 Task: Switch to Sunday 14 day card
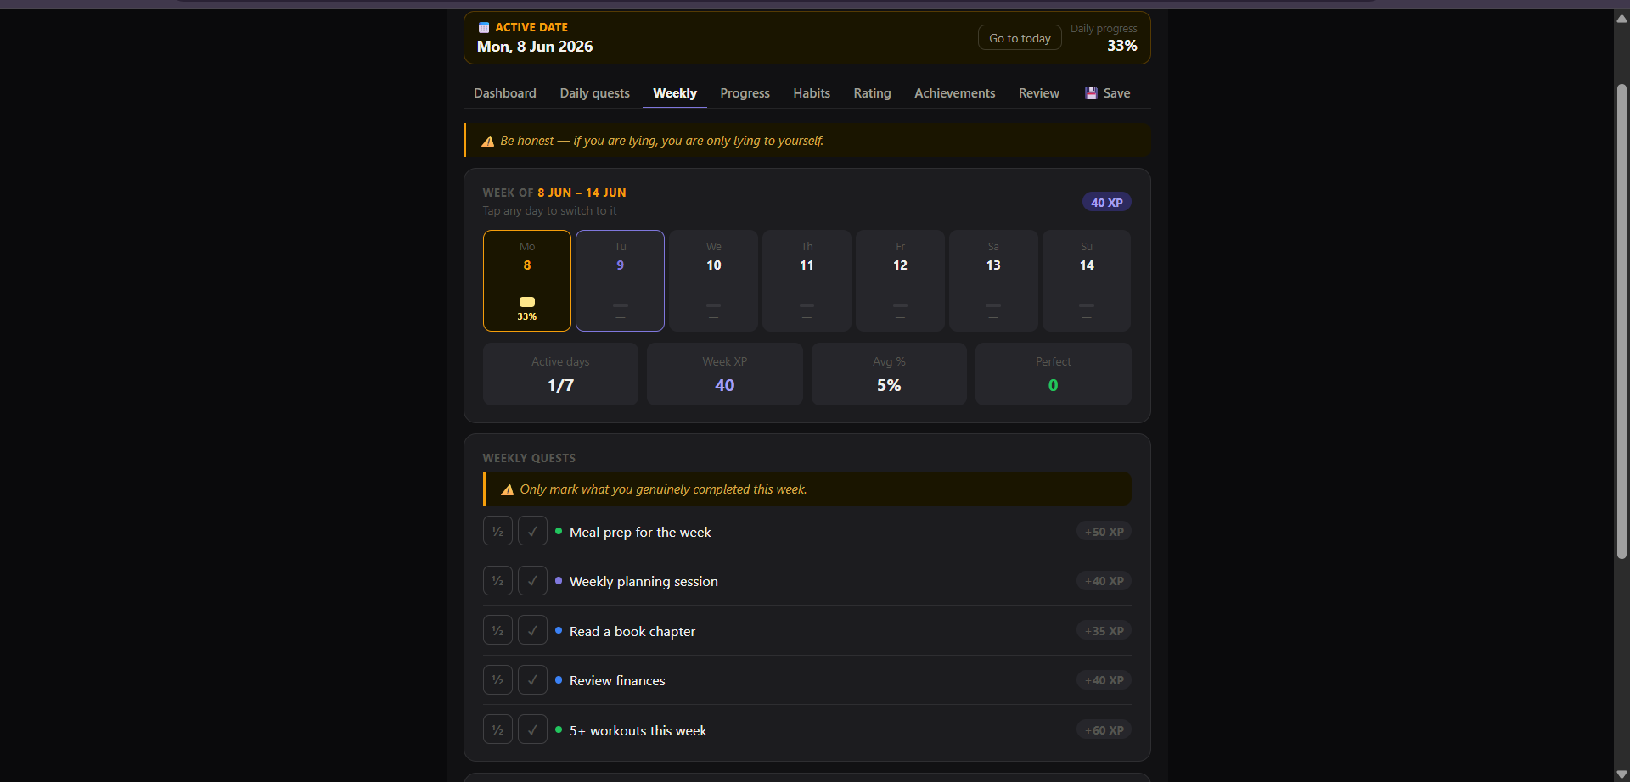pyautogui.click(x=1087, y=281)
